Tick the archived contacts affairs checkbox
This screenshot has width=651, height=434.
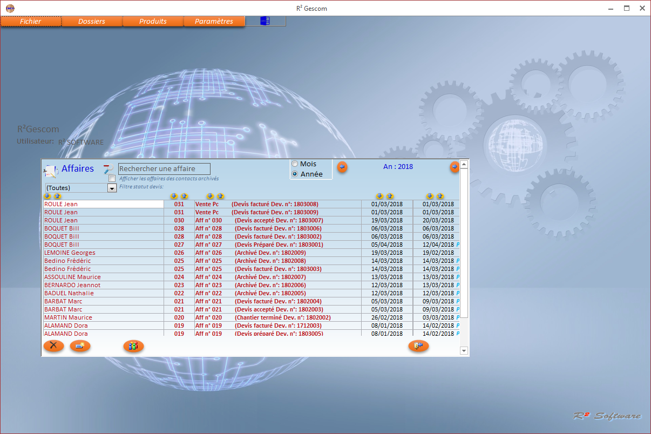[x=112, y=178]
